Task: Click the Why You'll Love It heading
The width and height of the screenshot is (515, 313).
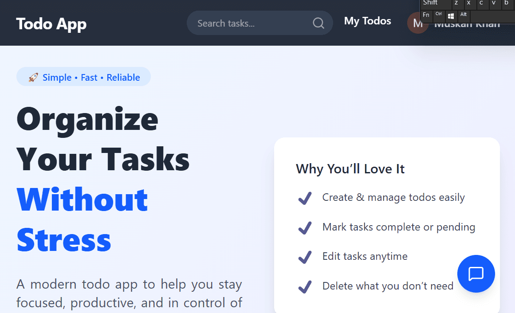Action: pos(350,169)
